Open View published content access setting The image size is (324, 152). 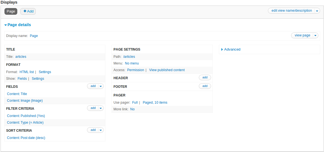167,70
